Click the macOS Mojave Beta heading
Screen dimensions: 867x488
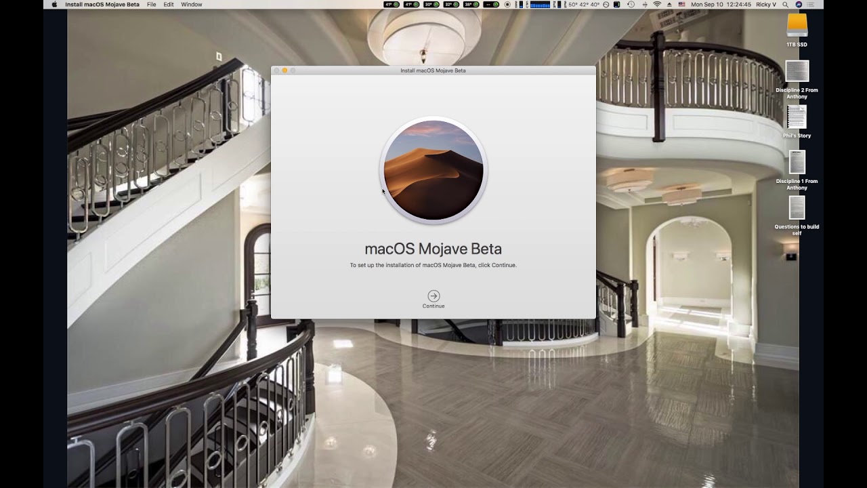tap(433, 249)
